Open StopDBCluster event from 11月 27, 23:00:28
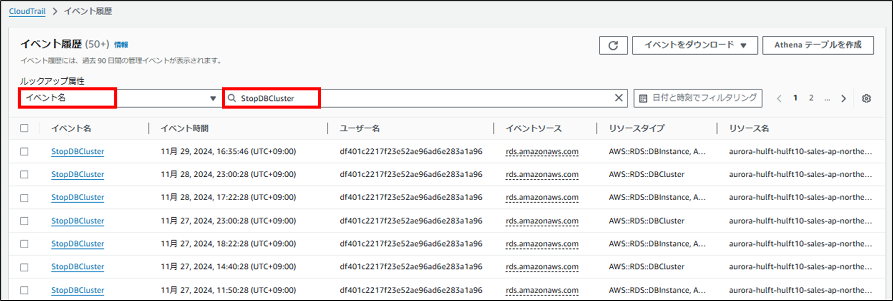This screenshot has width=893, height=301. point(77,221)
